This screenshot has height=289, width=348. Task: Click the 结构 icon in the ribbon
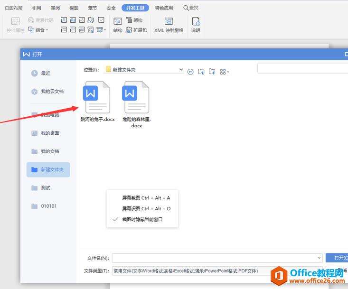click(118, 21)
